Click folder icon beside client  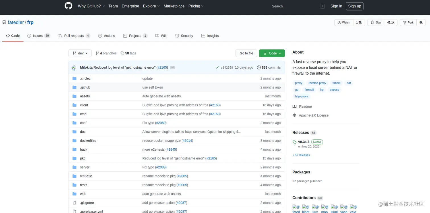coord(75,105)
